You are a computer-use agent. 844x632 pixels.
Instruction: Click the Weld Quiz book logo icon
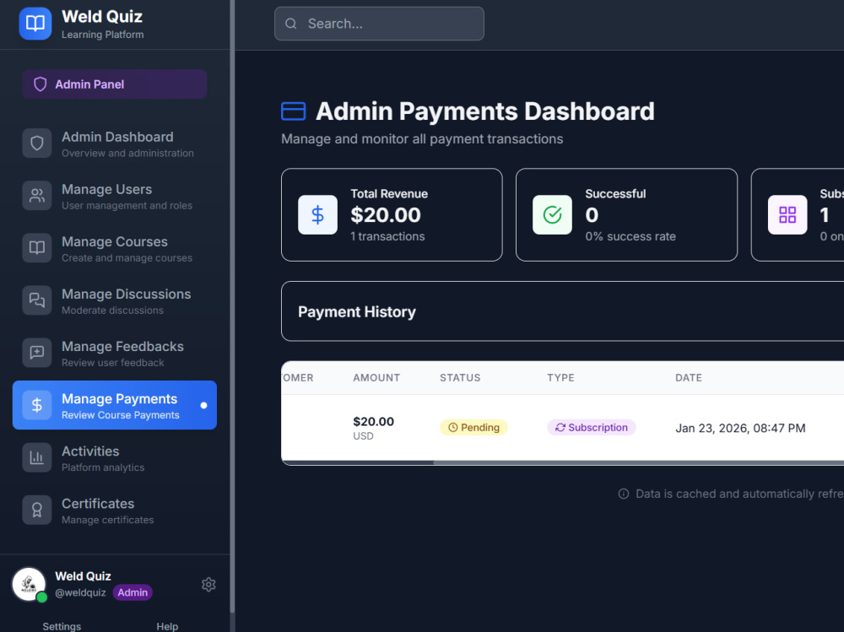pyautogui.click(x=35, y=23)
